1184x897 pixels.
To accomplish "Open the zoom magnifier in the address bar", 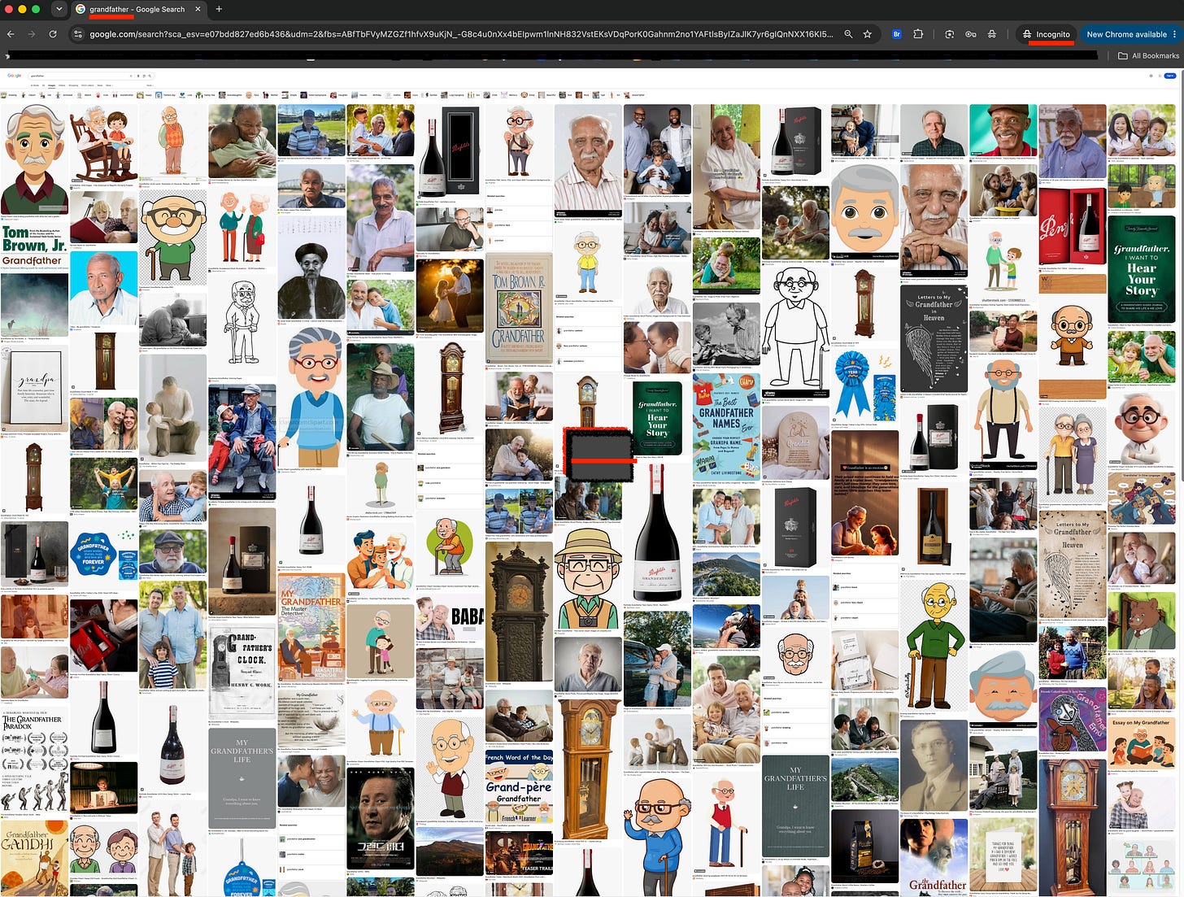I will pyautogui.click(x=848, y=34).
